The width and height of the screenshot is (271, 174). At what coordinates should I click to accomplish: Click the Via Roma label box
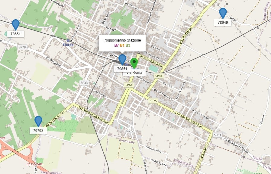click(134, 73)
